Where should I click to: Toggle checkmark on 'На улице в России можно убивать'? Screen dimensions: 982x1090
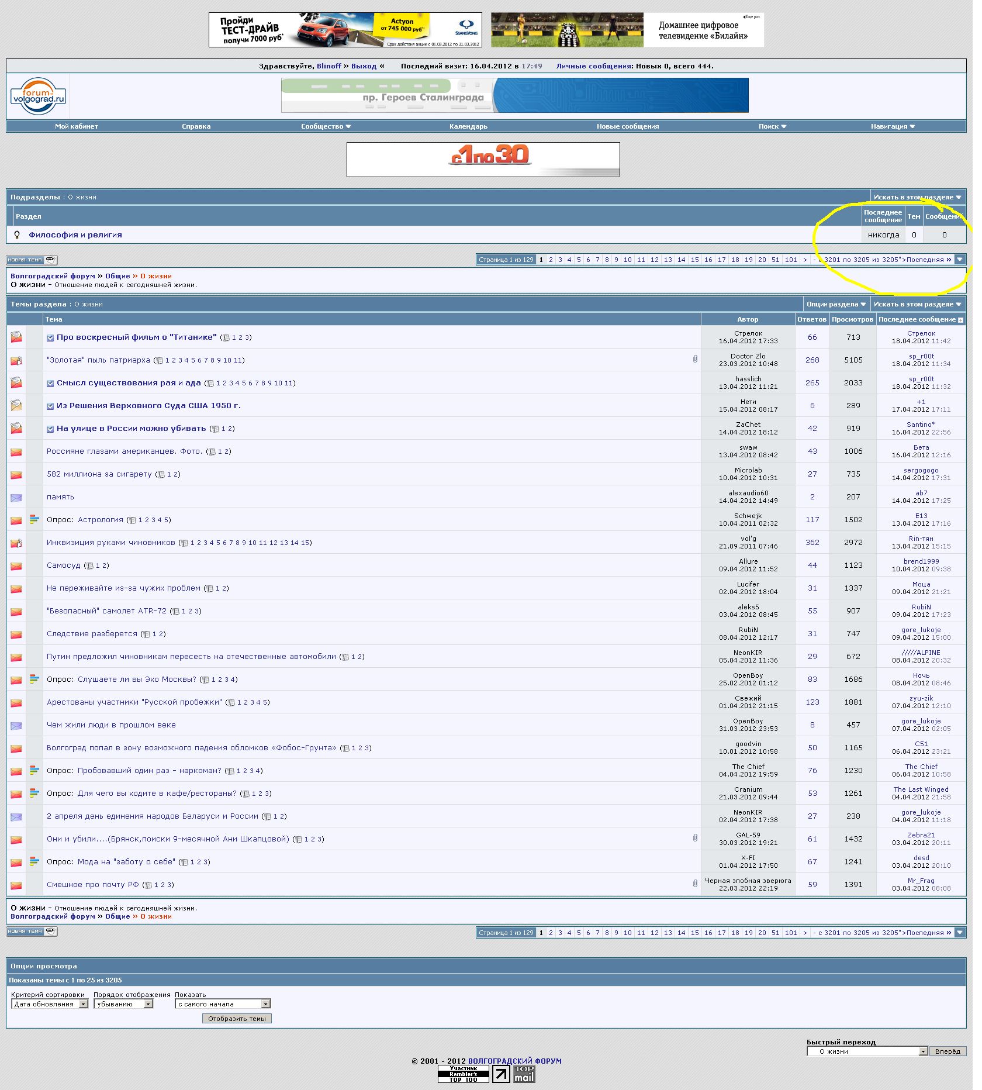[x=50, y=429]
